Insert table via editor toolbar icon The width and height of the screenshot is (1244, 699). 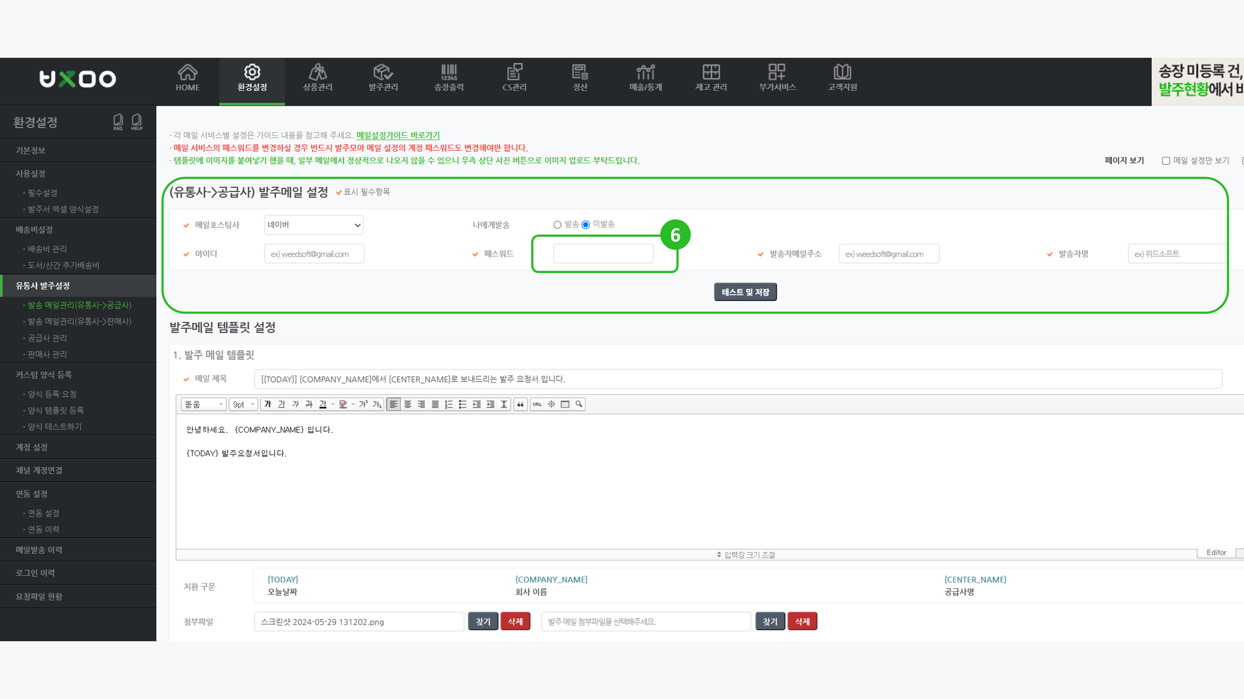pyautogui.click(x=565, y=404)
